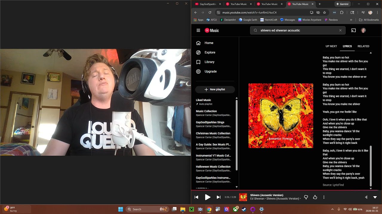Skip to previous track
Image resolution: width=382 pixels, height=214 pixels.
[x=196, y=197]
